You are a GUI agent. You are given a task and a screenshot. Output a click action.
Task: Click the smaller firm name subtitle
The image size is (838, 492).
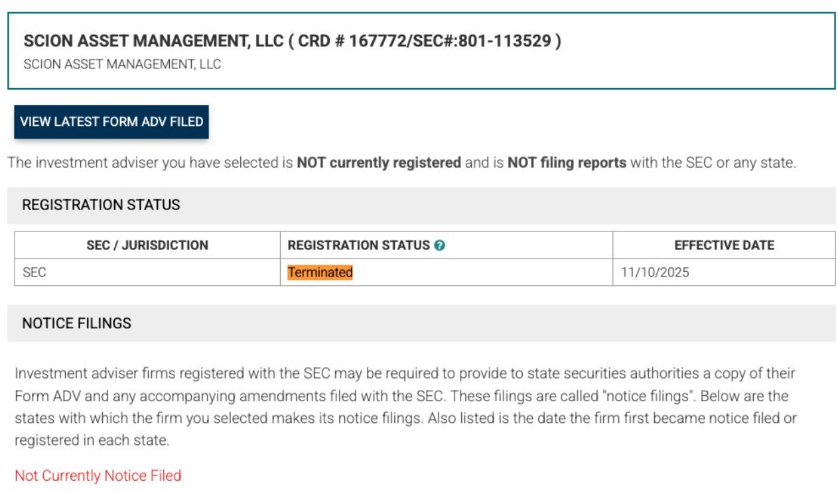(x=122, y=65)
